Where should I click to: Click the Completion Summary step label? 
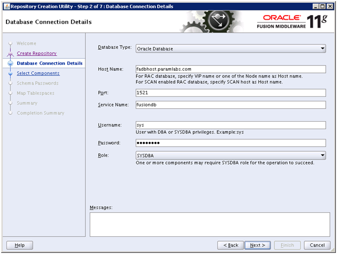[41, 113]
